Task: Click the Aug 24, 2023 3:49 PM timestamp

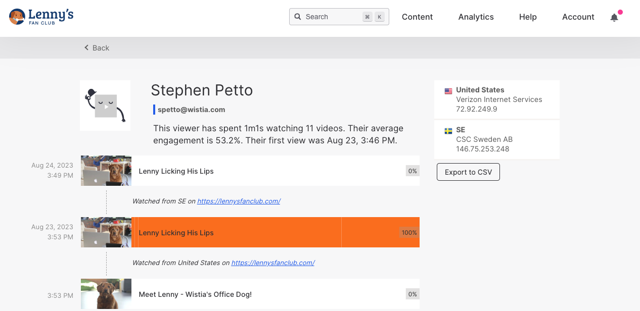Action: tap(52, 171)
